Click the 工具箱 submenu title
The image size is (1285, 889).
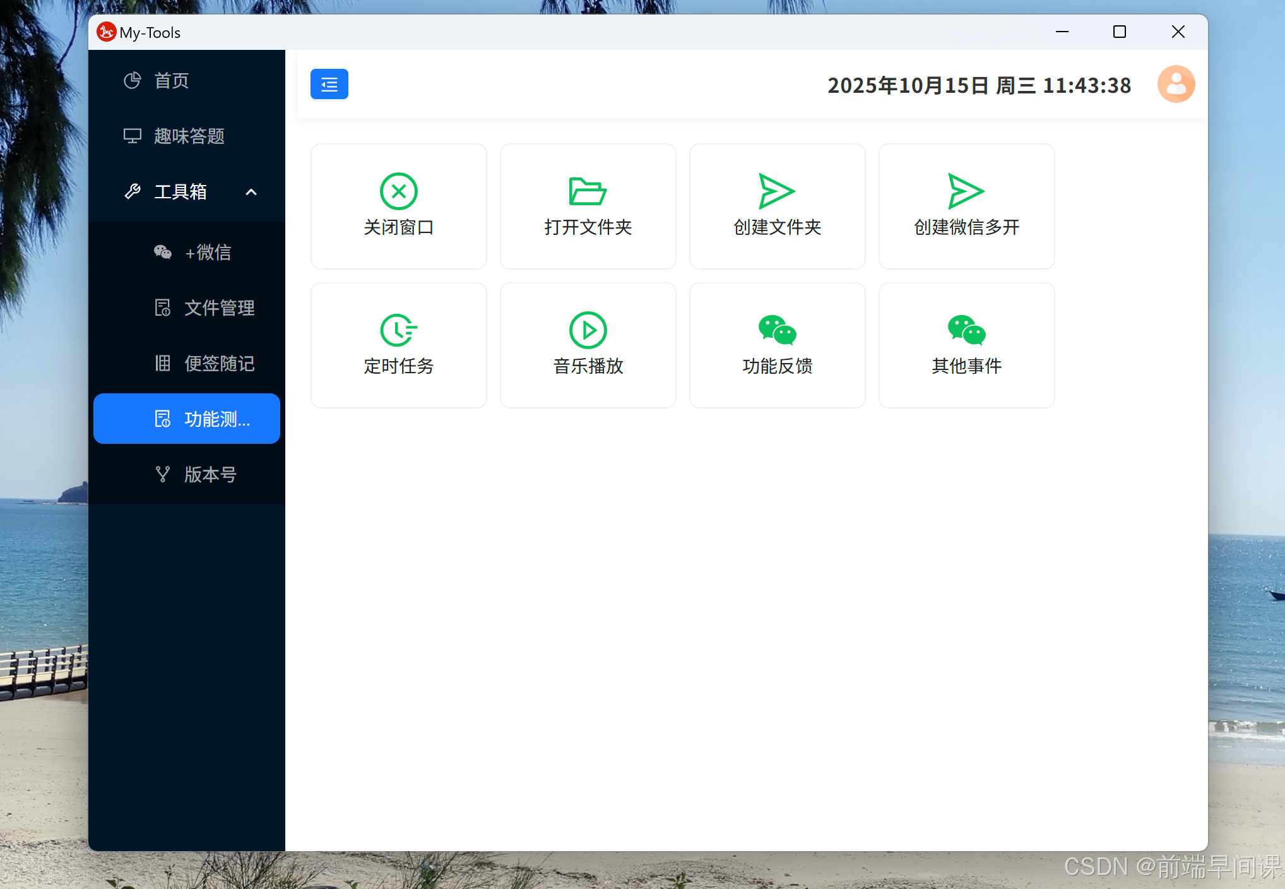pyautogui.click(x=187, y=191)
